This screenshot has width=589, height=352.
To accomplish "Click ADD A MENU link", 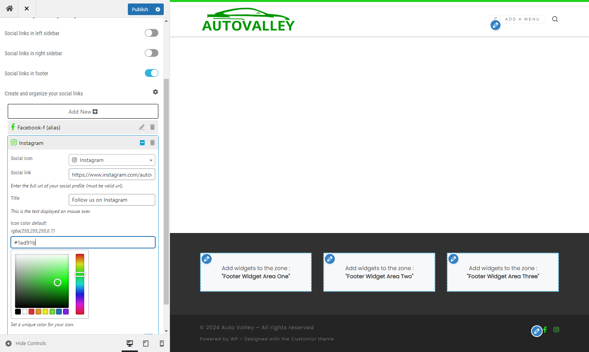I will pos(522,19).
